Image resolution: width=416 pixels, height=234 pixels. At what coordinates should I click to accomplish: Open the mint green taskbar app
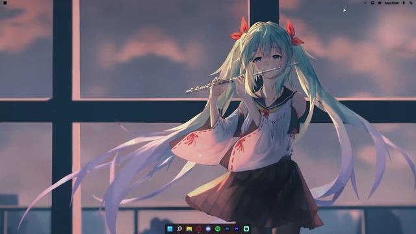[246, 229]
